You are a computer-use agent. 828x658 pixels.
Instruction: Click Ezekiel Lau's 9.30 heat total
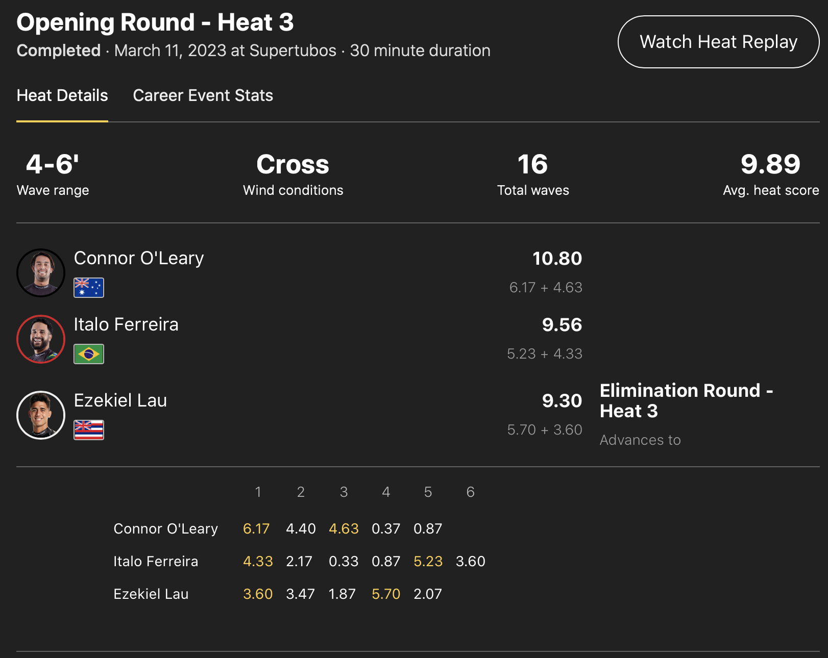tap(562, 401)
